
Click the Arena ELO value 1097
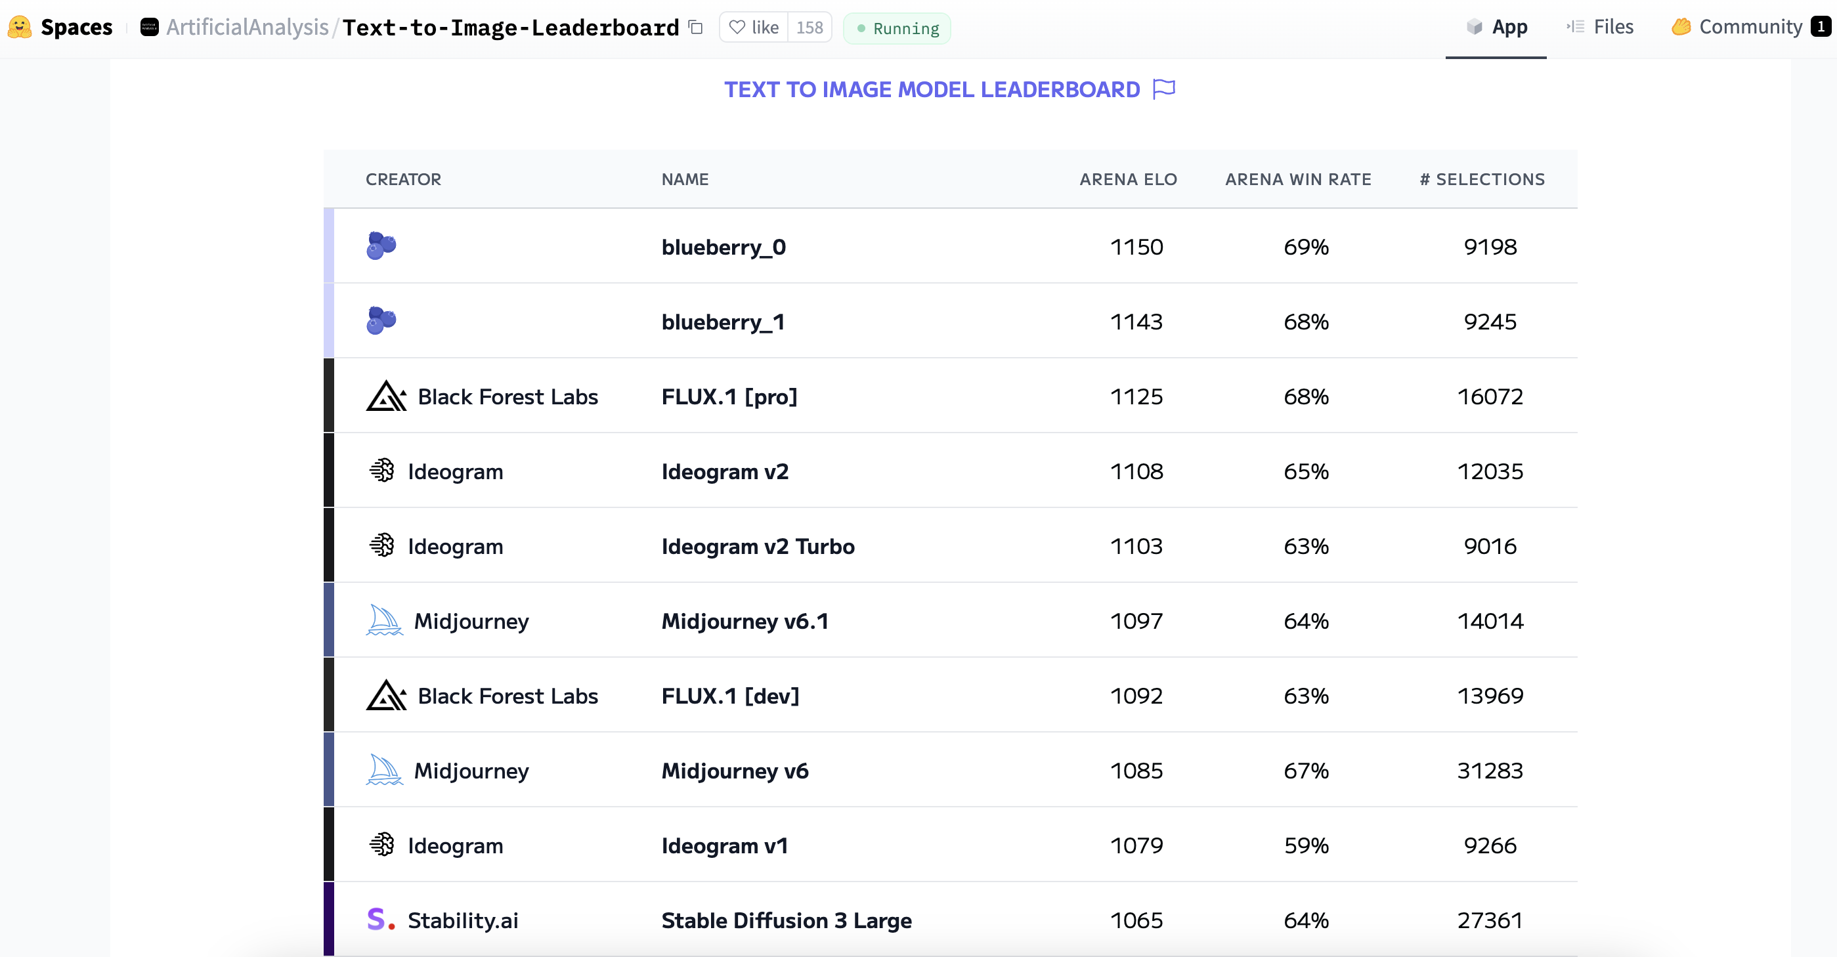coord(1136,621)
